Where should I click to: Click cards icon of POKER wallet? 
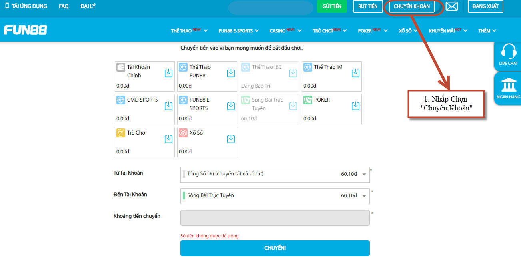pyautogui.click(x=308, y=100)
